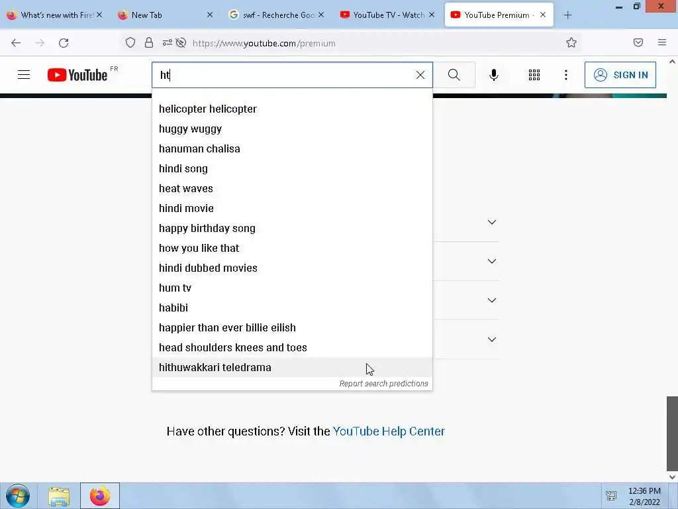Select suggestion 'how you like that'

pos(292,249)
